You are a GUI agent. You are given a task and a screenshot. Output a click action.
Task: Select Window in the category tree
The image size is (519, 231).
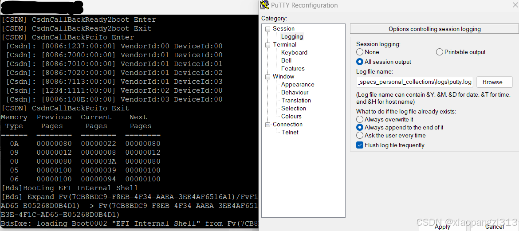click(x=283, y=76)
